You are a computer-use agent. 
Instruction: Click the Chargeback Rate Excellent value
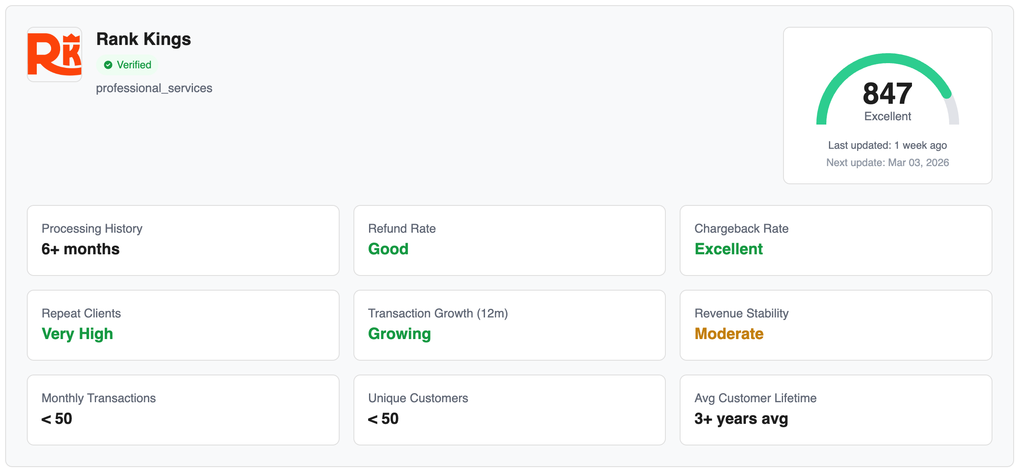(x=729, y=249)
